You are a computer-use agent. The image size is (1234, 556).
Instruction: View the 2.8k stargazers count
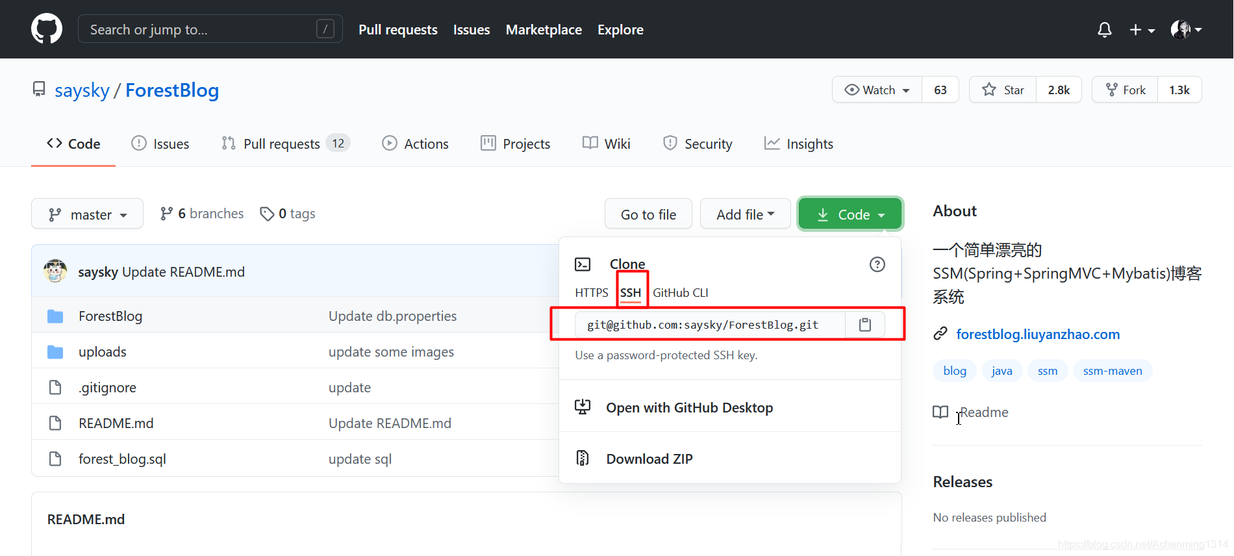point(1059,90)
